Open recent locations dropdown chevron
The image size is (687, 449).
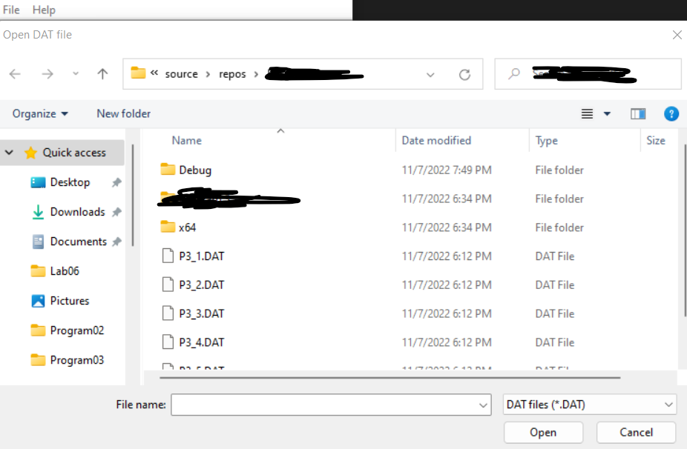tap(76, 73)
